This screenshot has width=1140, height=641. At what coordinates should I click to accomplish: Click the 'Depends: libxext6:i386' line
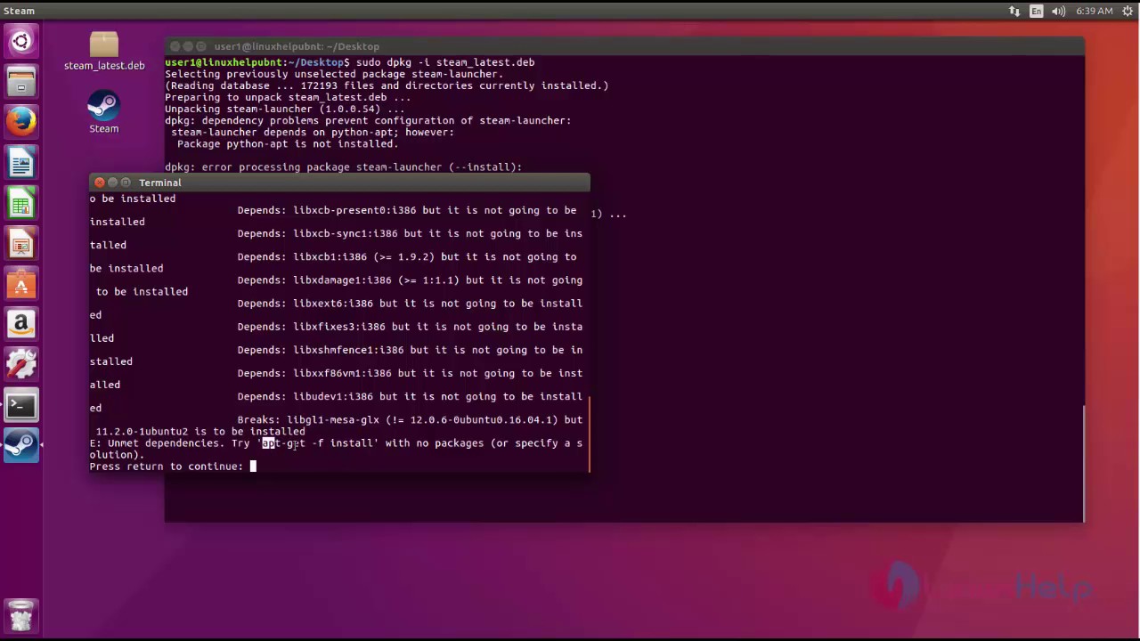410,304
